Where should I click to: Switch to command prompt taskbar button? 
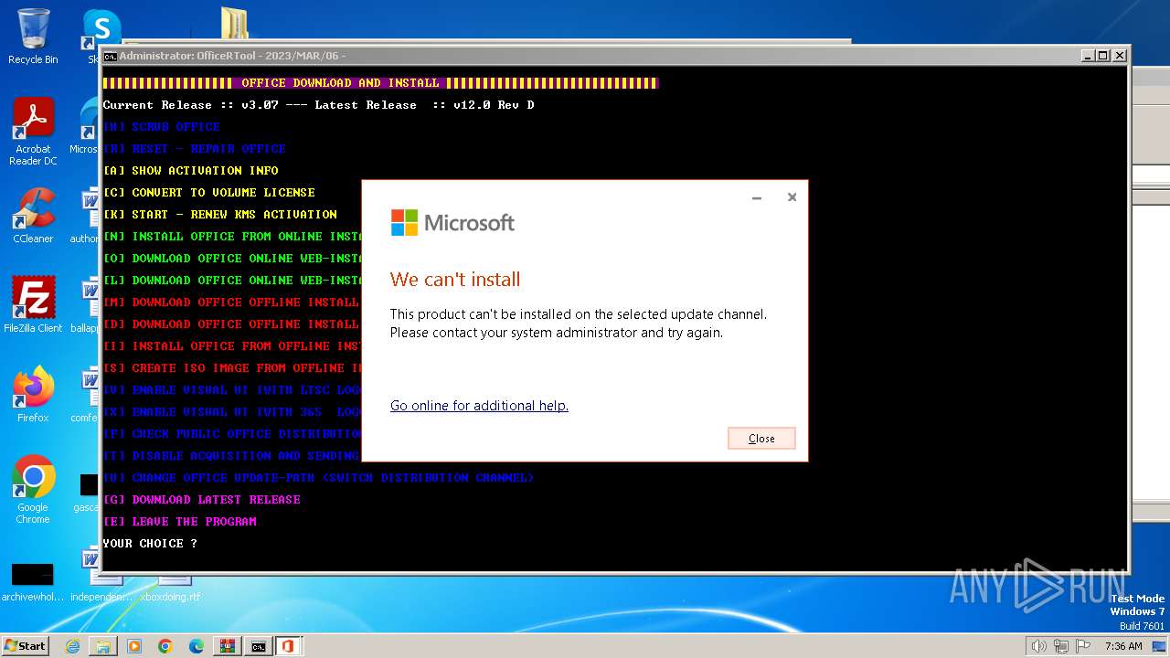pyautogui.click(x=259, y=646)
